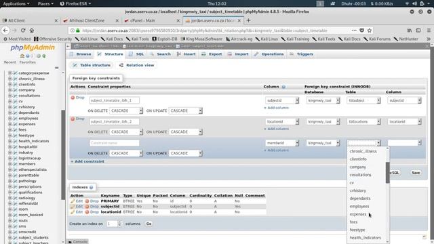Bookmark this page with star icon

coord(369,30)
